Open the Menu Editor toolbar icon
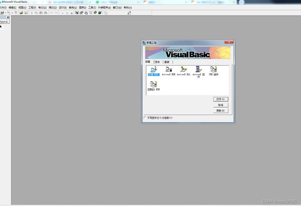This screenshot has width=301, height=206. [x=16, y=13]
